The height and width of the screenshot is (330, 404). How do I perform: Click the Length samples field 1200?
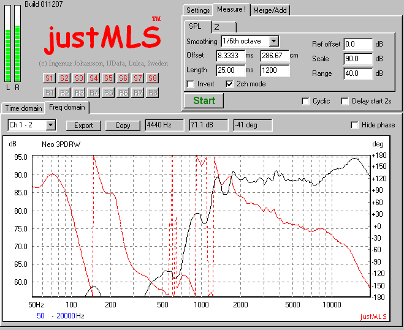click(275, 70)
